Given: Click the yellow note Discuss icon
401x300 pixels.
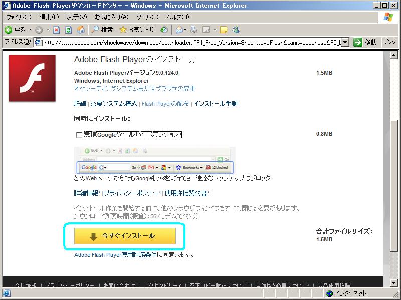Looking at the screenshot, I should pyautogui.click(x=223, y=30).
